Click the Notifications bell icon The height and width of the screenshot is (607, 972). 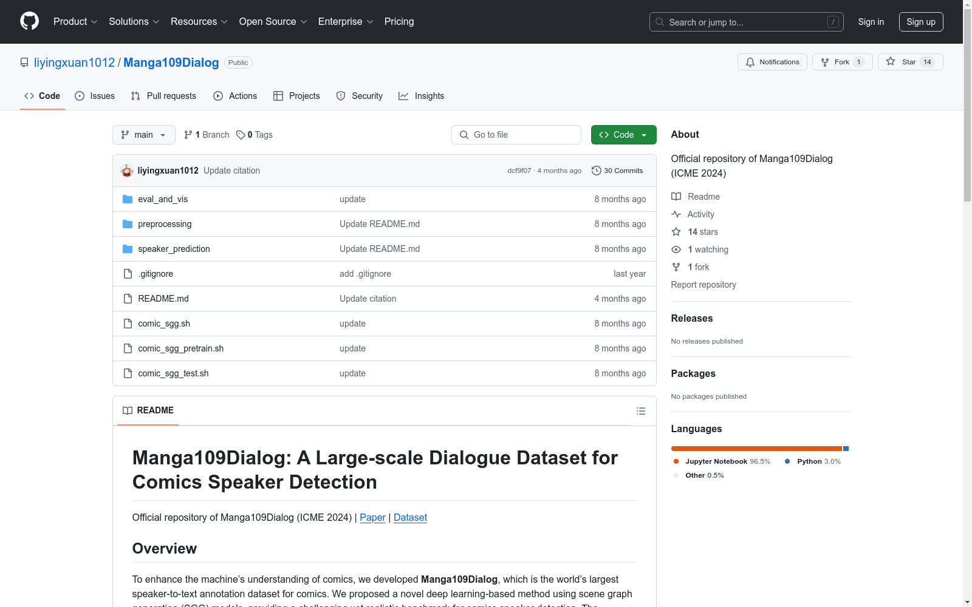750,62
